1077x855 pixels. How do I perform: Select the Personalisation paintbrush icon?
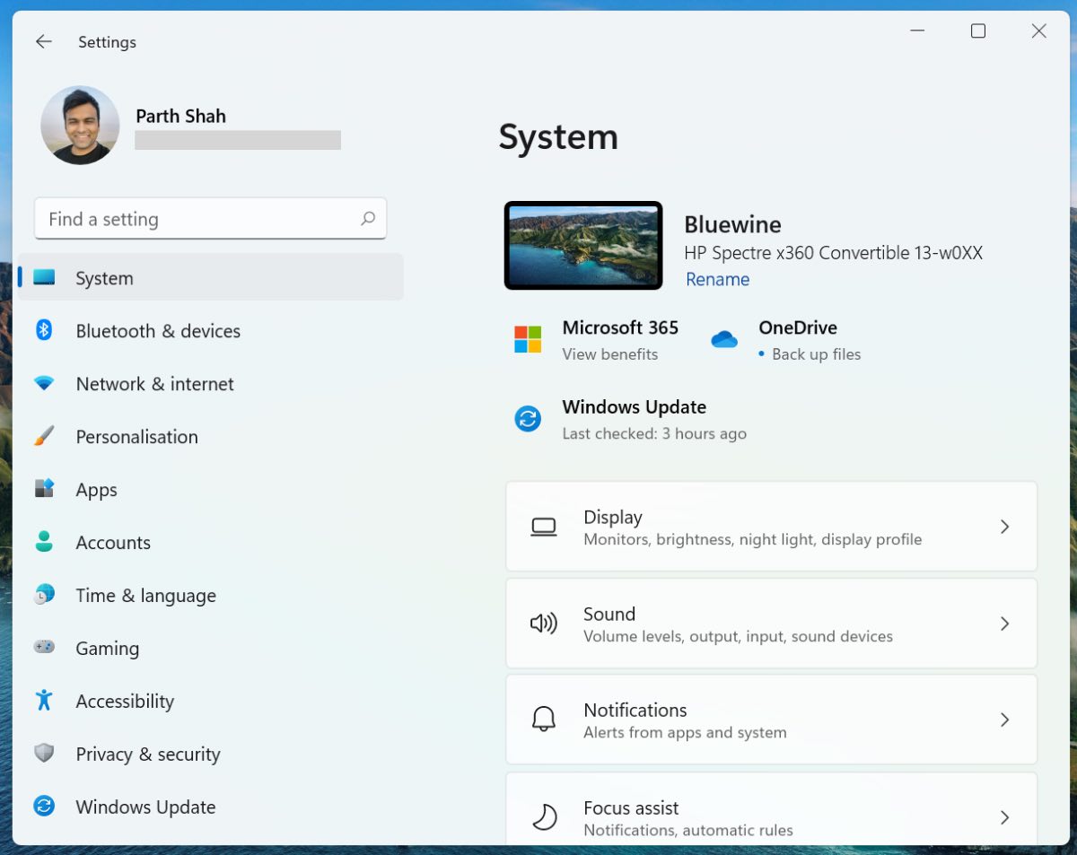pyautogui.click(x=44, y=437)
